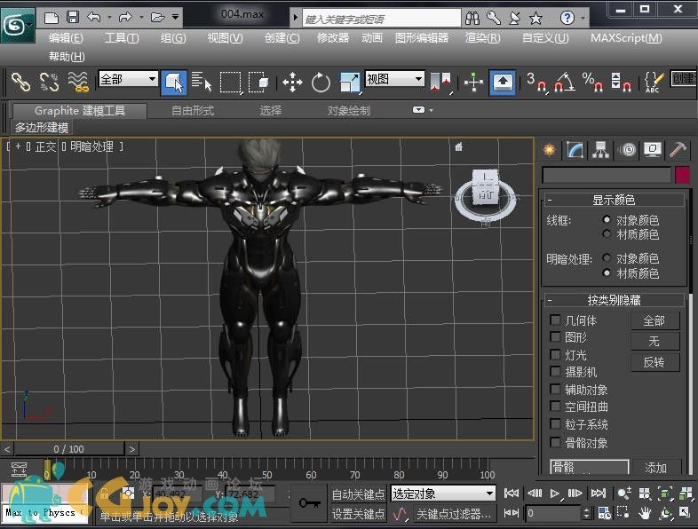Select the Rotate tool
This screenshot has height=529, width=698.
[321, 83]
